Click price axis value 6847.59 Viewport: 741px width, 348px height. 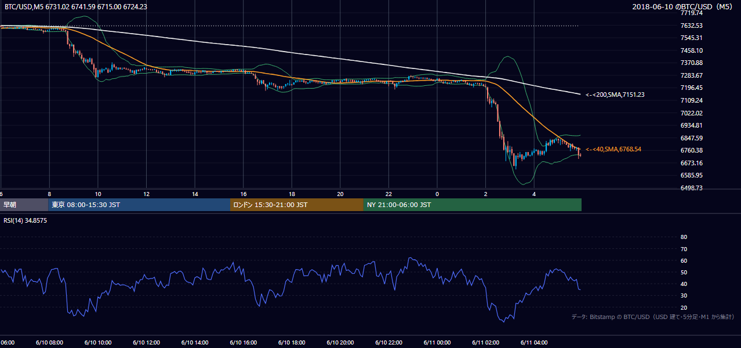(x=692, y=138)
